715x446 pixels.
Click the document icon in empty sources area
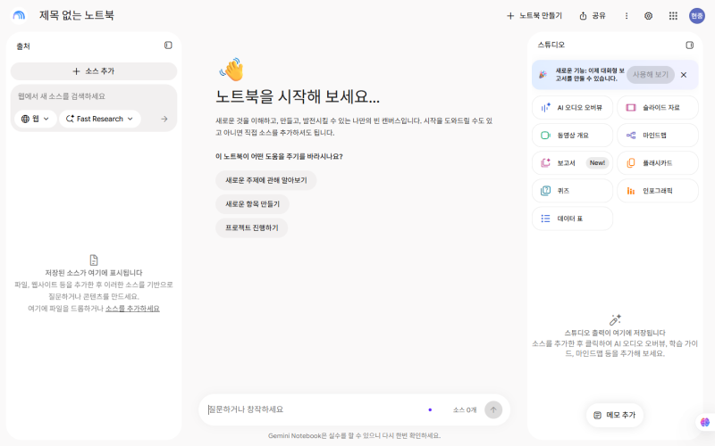pyautogui.click(x=94, y=260)
